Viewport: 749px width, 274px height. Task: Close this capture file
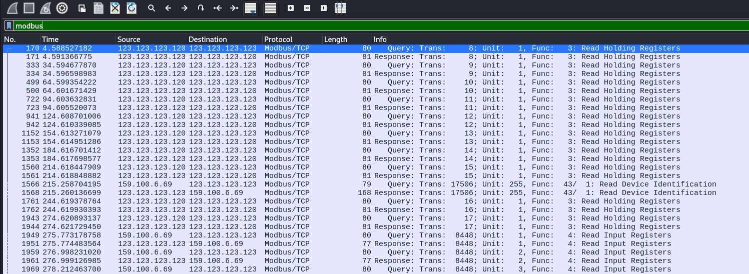coord(115,8)
